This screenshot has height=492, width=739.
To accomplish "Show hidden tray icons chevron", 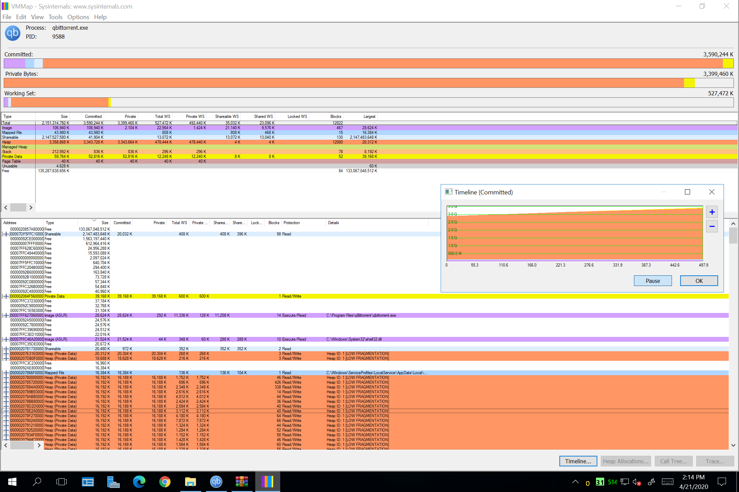I will [x=575, y=482].
